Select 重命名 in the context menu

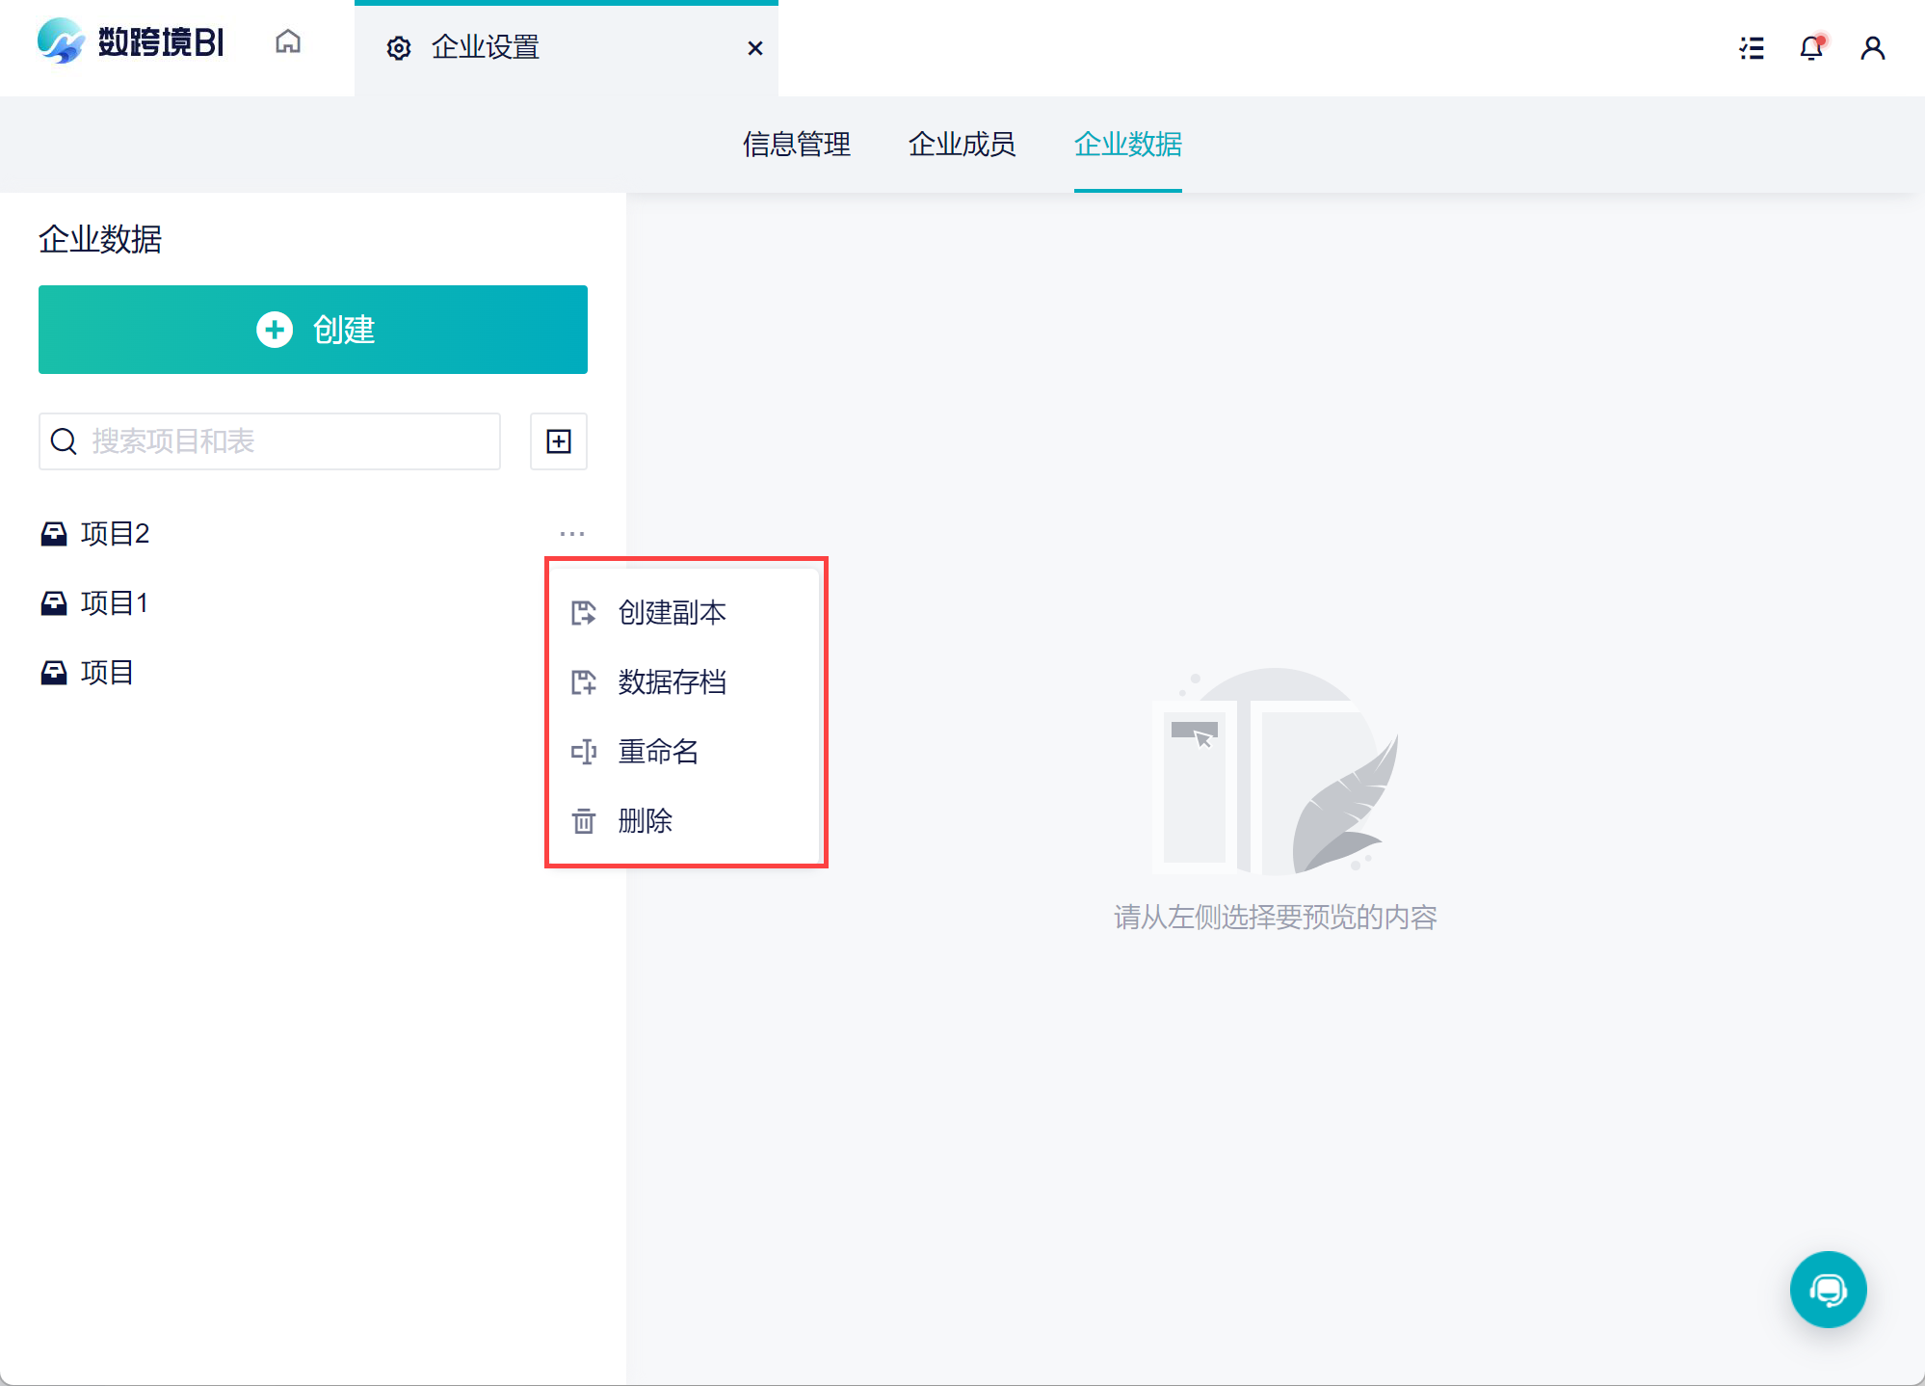(658, 752)
